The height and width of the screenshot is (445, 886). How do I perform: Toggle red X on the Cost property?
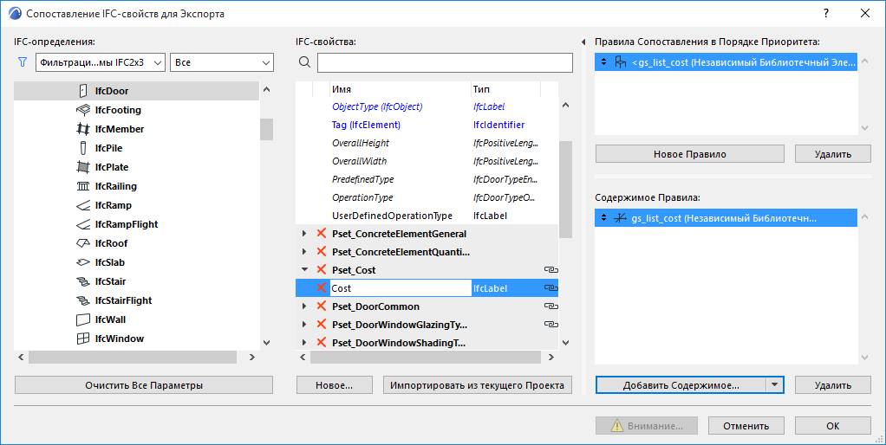[x=322, y=288]
